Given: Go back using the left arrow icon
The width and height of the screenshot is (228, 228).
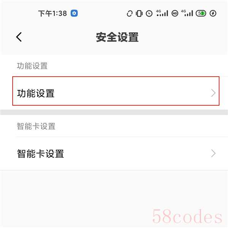Looking at the screenshot, I should [19, 37].
